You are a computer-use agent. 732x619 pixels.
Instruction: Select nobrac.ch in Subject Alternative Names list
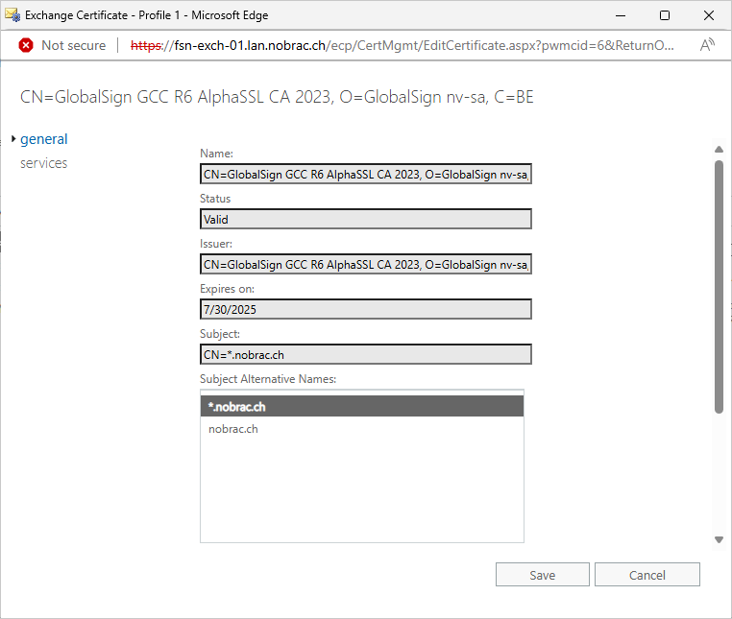pyautogui.click(x=362, y=429)
